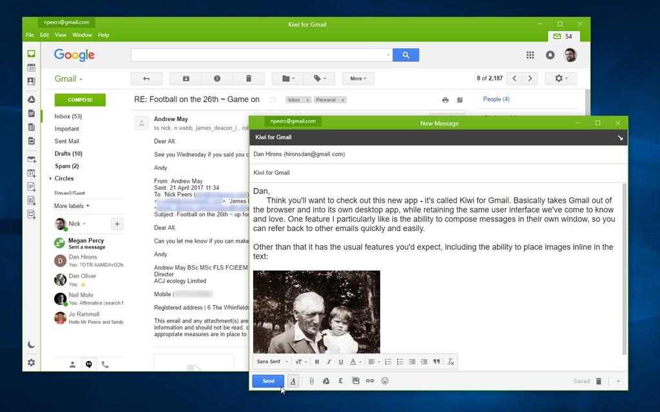Click the blue search button

[406, 55]
